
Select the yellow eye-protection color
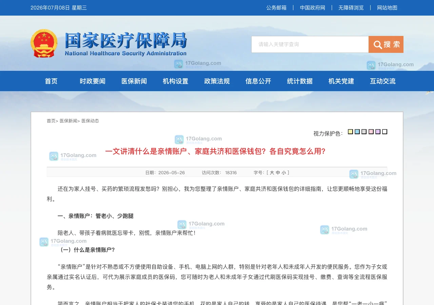[350, 131]
